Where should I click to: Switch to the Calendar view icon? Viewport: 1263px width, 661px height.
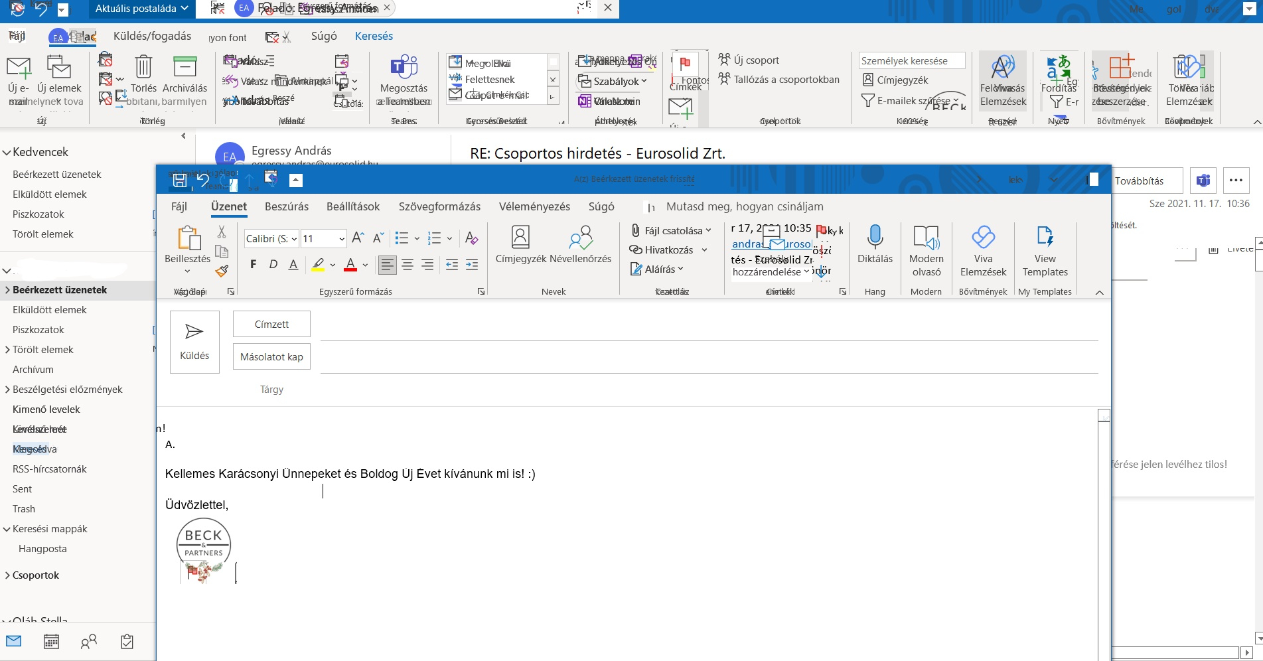click(51, 641)
